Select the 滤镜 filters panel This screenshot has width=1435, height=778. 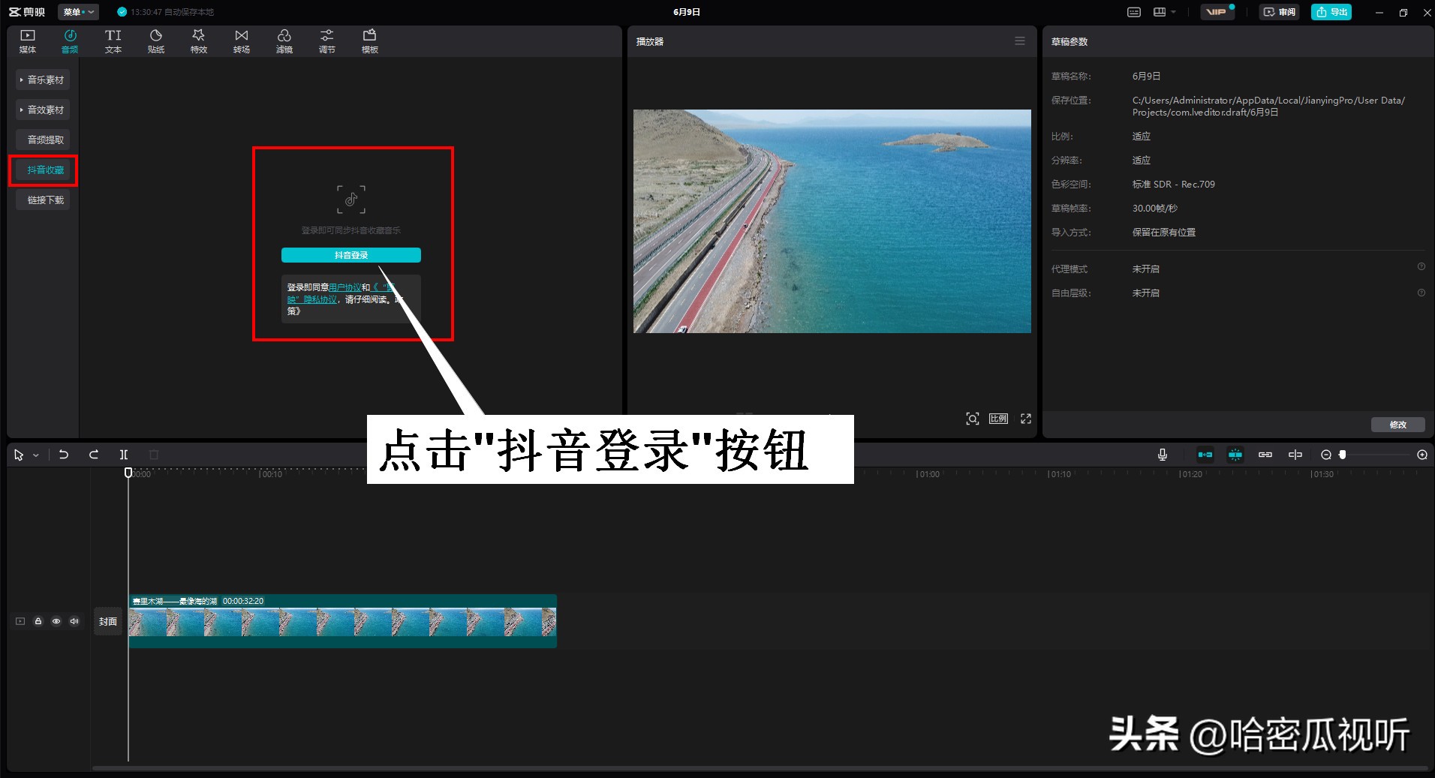[284, 41]
